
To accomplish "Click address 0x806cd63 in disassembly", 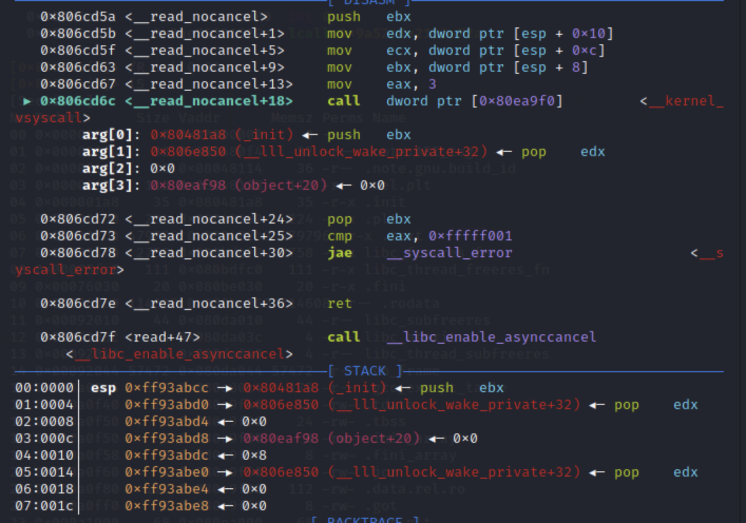I will pyautogui.click(x=78, y=67).
